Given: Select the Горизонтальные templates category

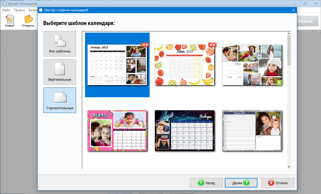Looking at the screenshot, I should (x=59, y=100).
